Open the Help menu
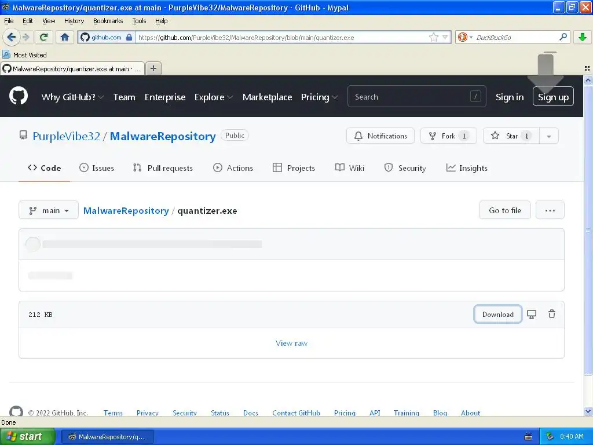 tap(161, 21)
